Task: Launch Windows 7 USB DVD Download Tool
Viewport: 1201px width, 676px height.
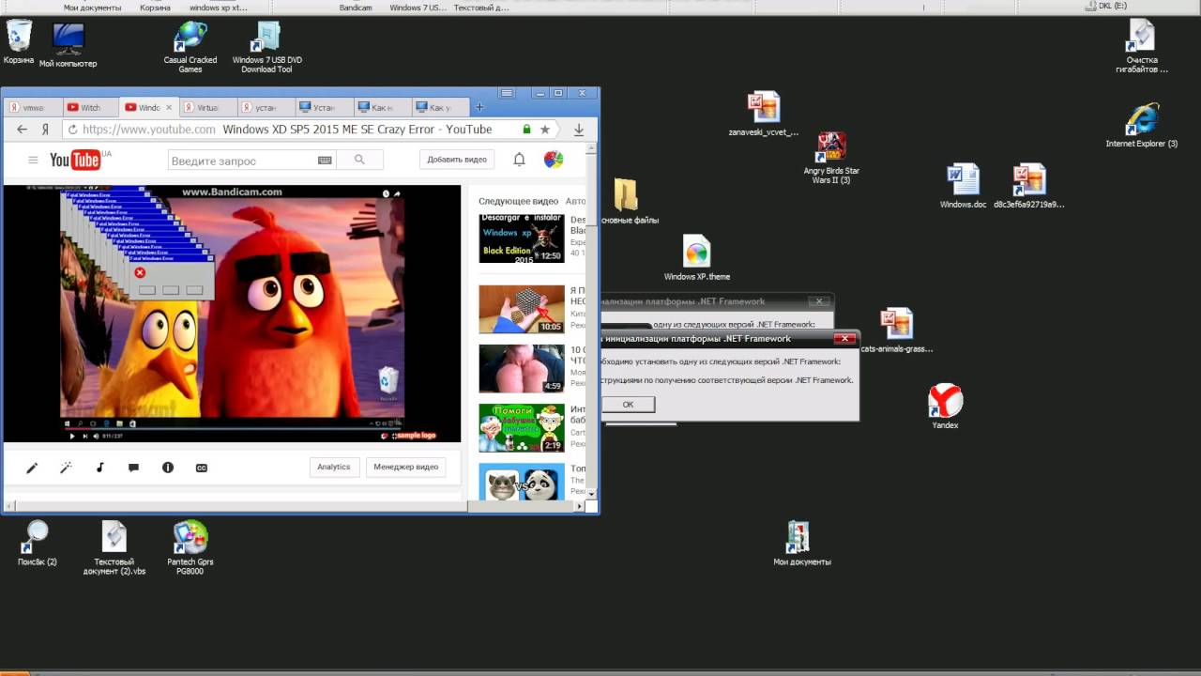Action: 266,47
